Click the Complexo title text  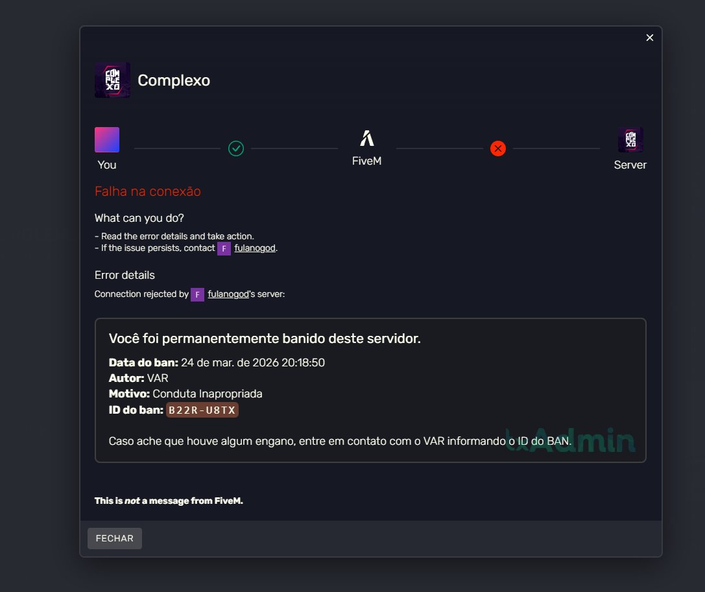tap(174, 80)
